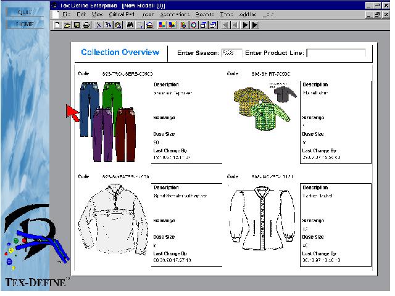Click the Paste clipboard icon
This screenshot has height=296, width=395.
click(118, 25)
